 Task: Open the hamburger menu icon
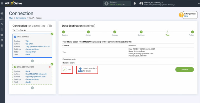[x=2, y=3]
